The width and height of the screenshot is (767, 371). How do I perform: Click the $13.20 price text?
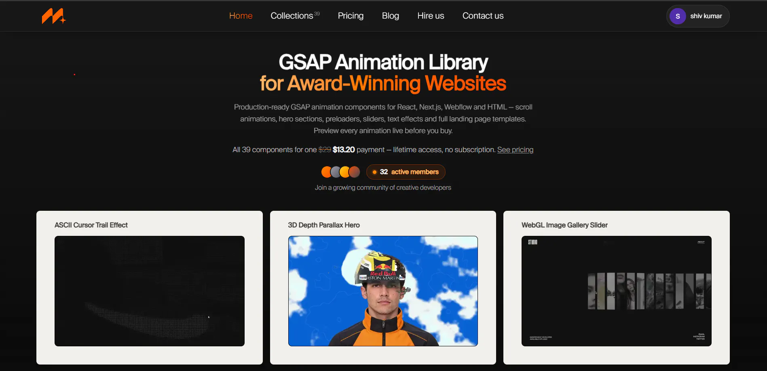pyautogui.click(x=344, y=150)
